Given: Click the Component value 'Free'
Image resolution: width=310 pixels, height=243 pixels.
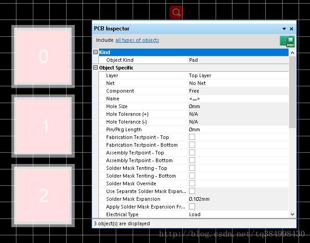Looking at the screenshot, I should coord(194,91).
